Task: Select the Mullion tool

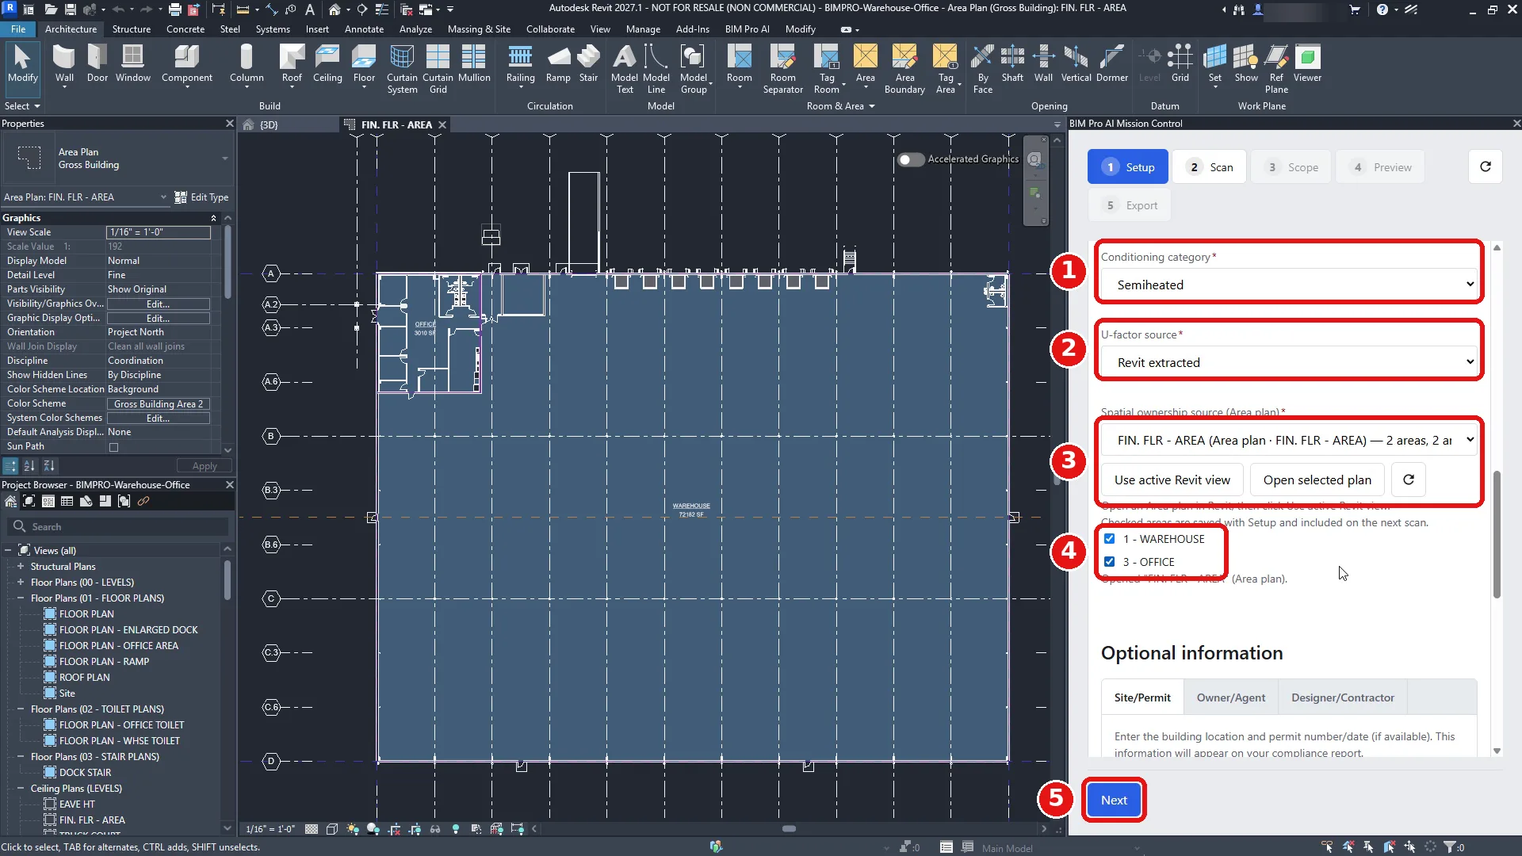Action: pos(474,63)
